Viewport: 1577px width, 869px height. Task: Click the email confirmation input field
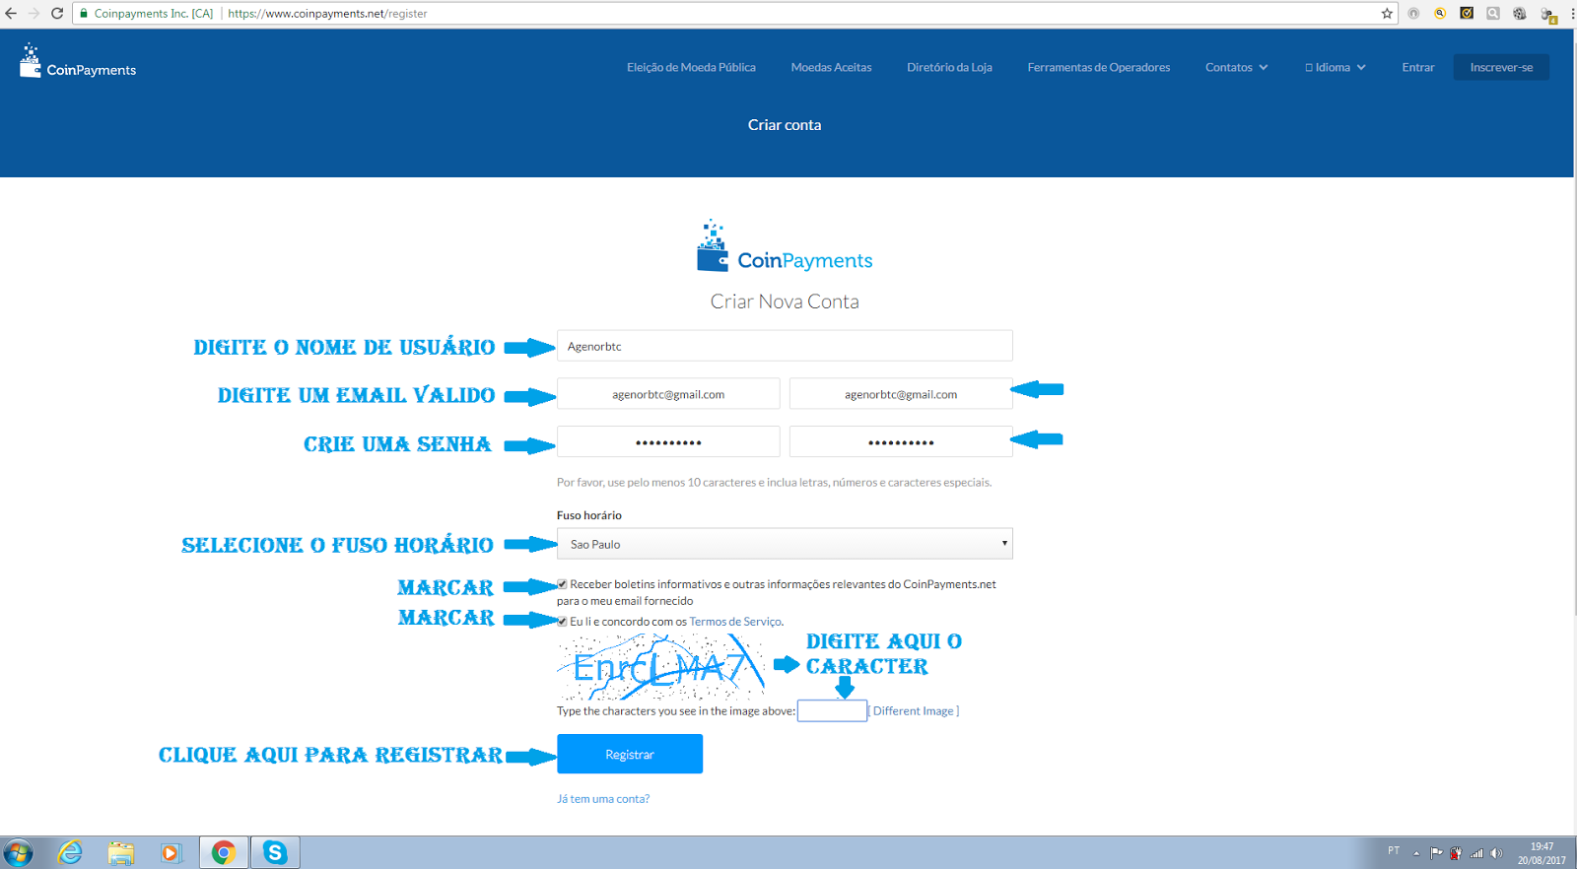(x=901, y=393)
